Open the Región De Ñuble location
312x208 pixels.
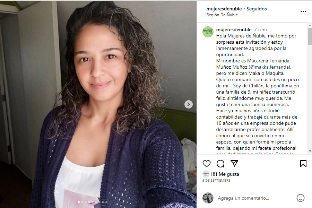click(x=222, y=15)
